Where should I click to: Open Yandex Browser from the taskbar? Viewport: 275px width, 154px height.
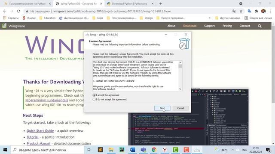[165, 150]
